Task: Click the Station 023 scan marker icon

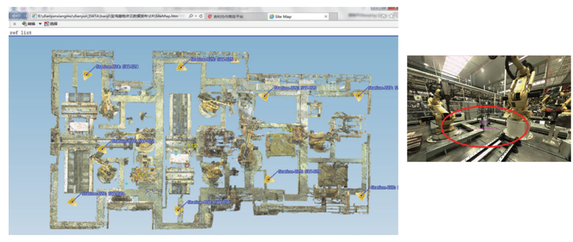Action: tap(72, 201)
